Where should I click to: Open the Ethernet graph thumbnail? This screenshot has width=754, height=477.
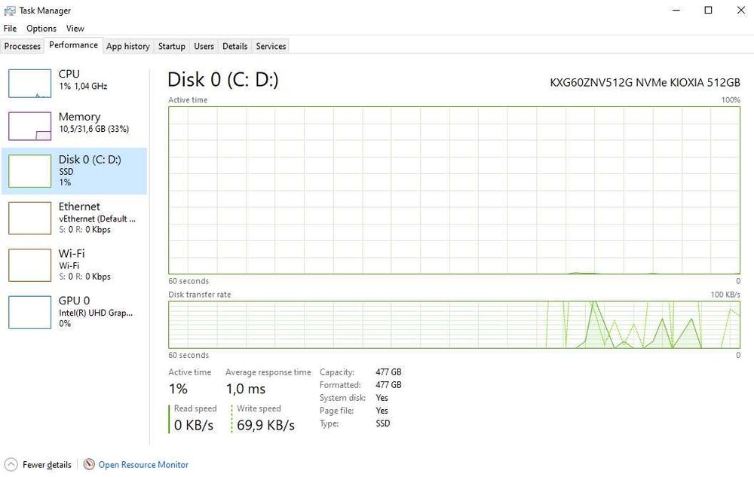[x=29, y=218]
